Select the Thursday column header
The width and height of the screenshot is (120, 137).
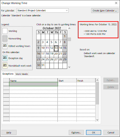56,32
